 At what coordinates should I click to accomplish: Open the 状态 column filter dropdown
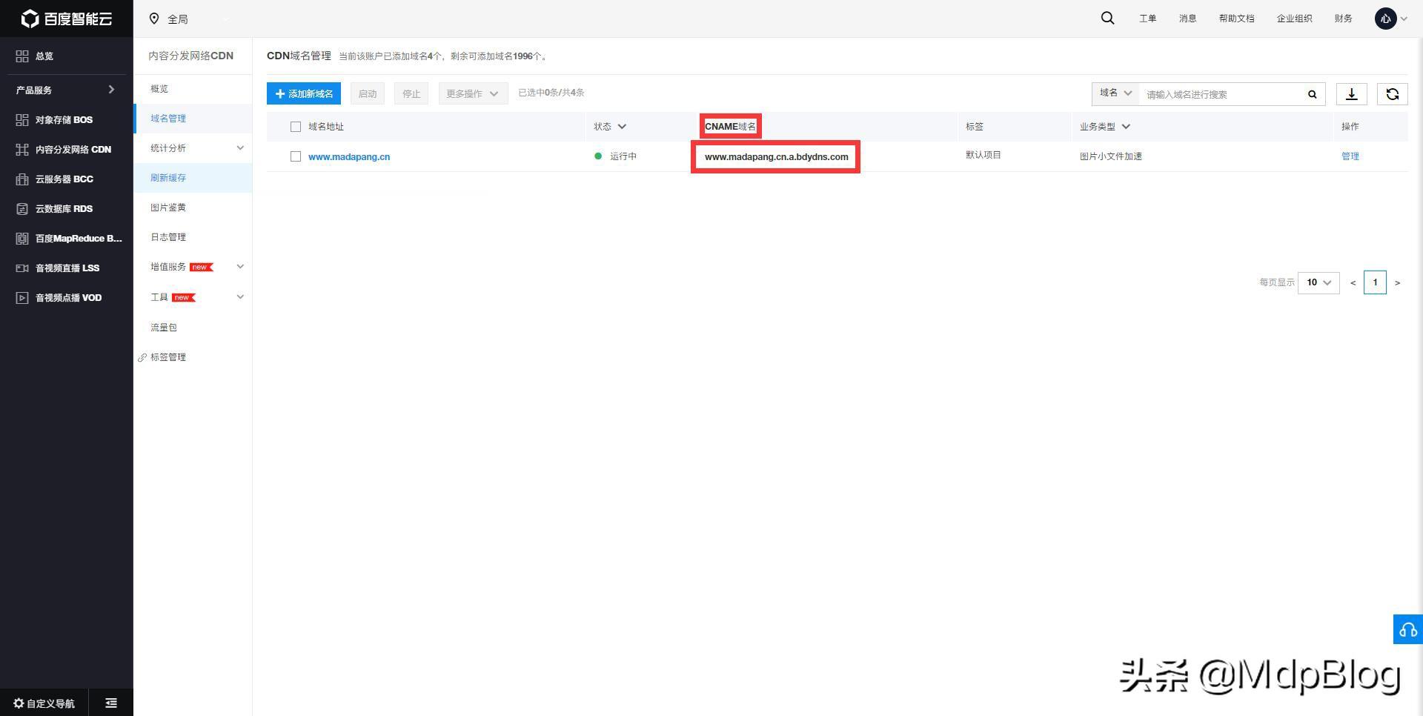[622, 127]
